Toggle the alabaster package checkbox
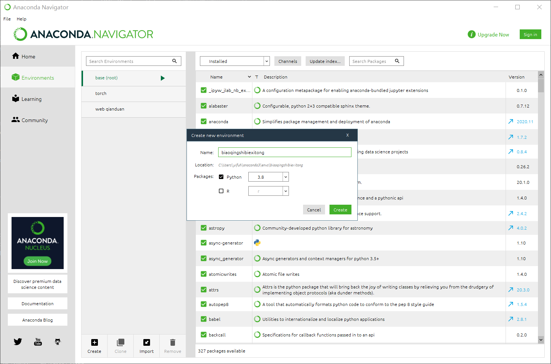The image size is (551, 364). 204,106
